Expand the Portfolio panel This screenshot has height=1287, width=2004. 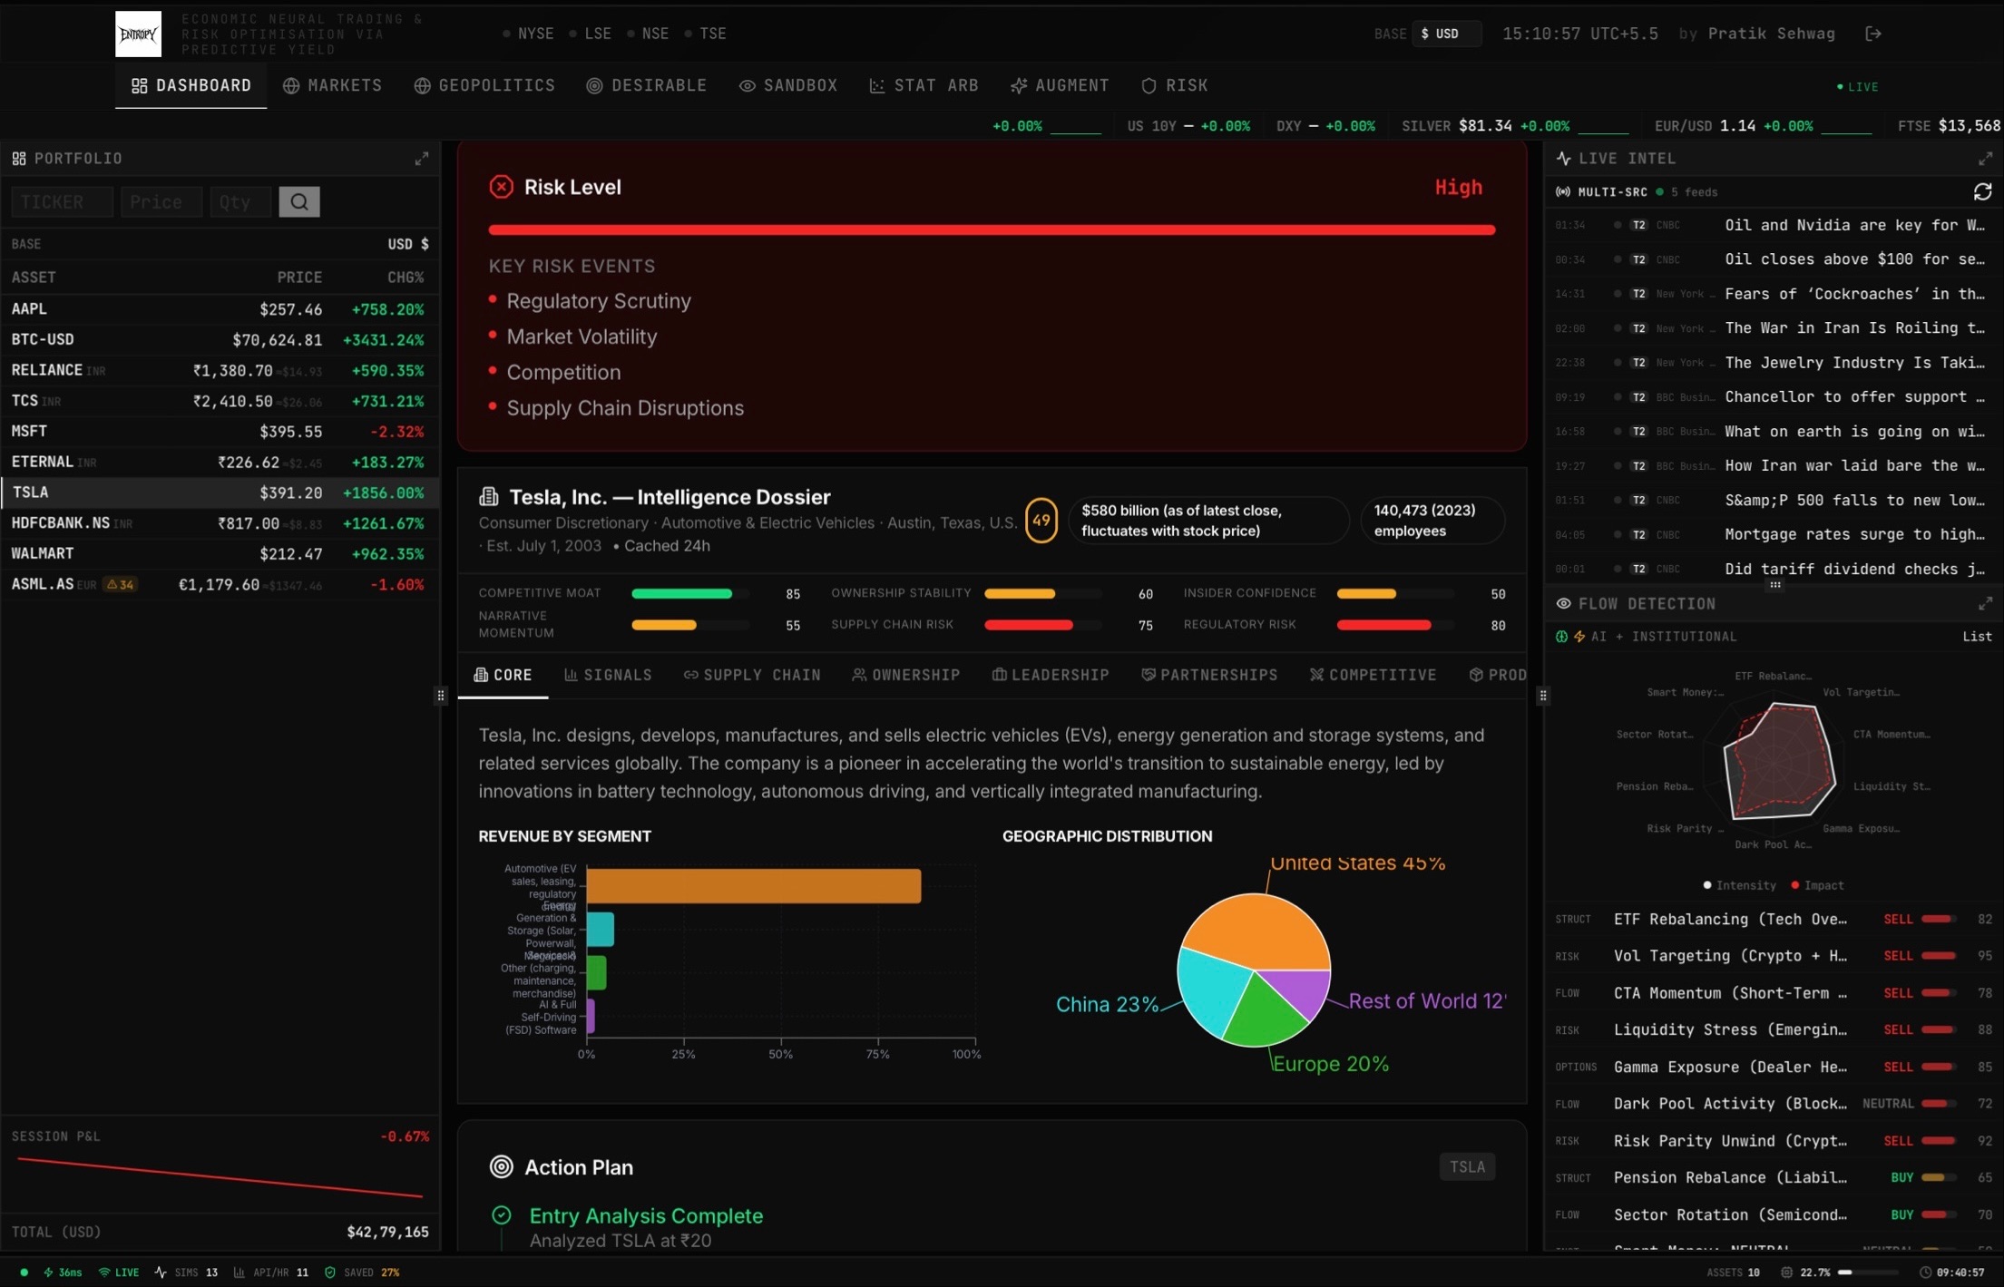click(x=422, y=159)
